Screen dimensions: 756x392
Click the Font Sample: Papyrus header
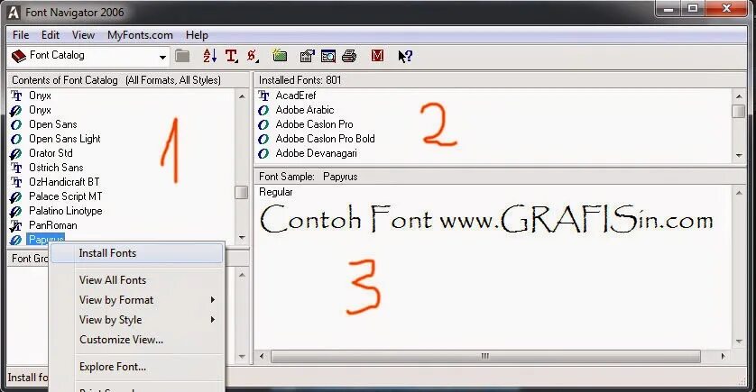[x=309, y=177]
